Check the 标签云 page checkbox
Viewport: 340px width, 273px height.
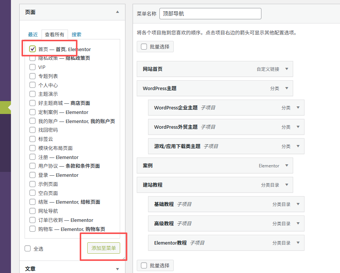(32, 139)
